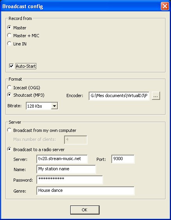The height and width of the screenshot is (220, 171).
Task: Select Line IN as record source
Action: coord(9,43)
